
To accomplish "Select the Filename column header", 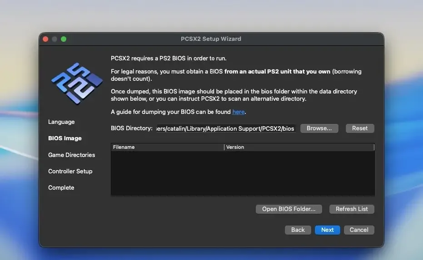I will click(x=168, y=147).
